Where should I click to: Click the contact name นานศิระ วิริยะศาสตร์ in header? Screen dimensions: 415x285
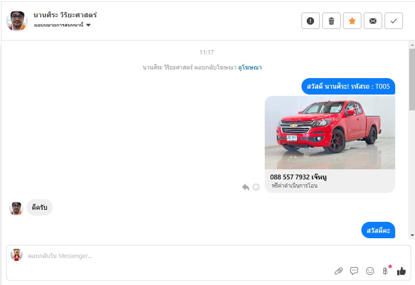[65, 15]
